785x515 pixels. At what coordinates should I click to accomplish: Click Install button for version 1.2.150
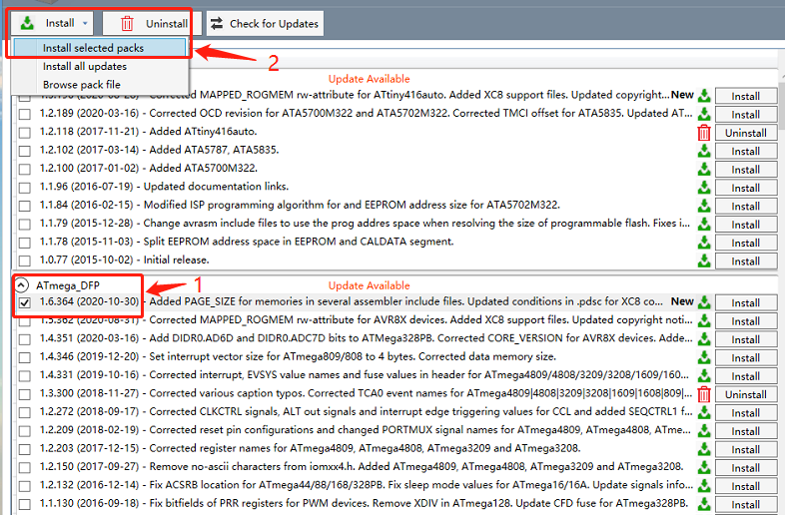tap(745, 468)
